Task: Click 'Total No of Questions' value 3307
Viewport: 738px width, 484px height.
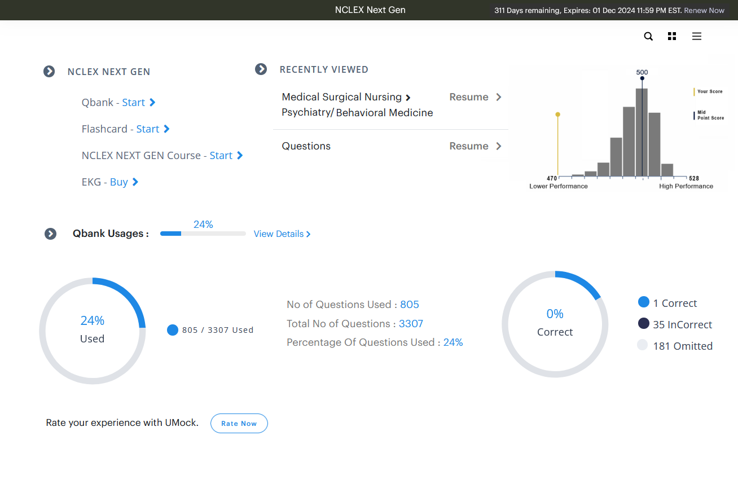Action: click(x=411, y=324)
